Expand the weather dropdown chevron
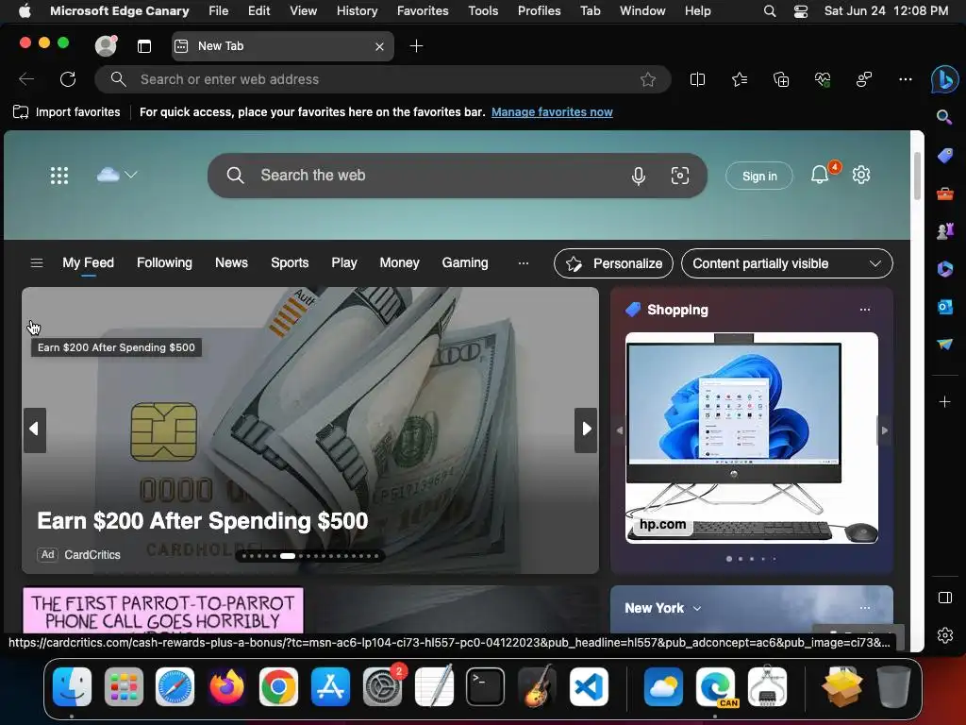This screenshot has height=725, width=966. point(131,175)
